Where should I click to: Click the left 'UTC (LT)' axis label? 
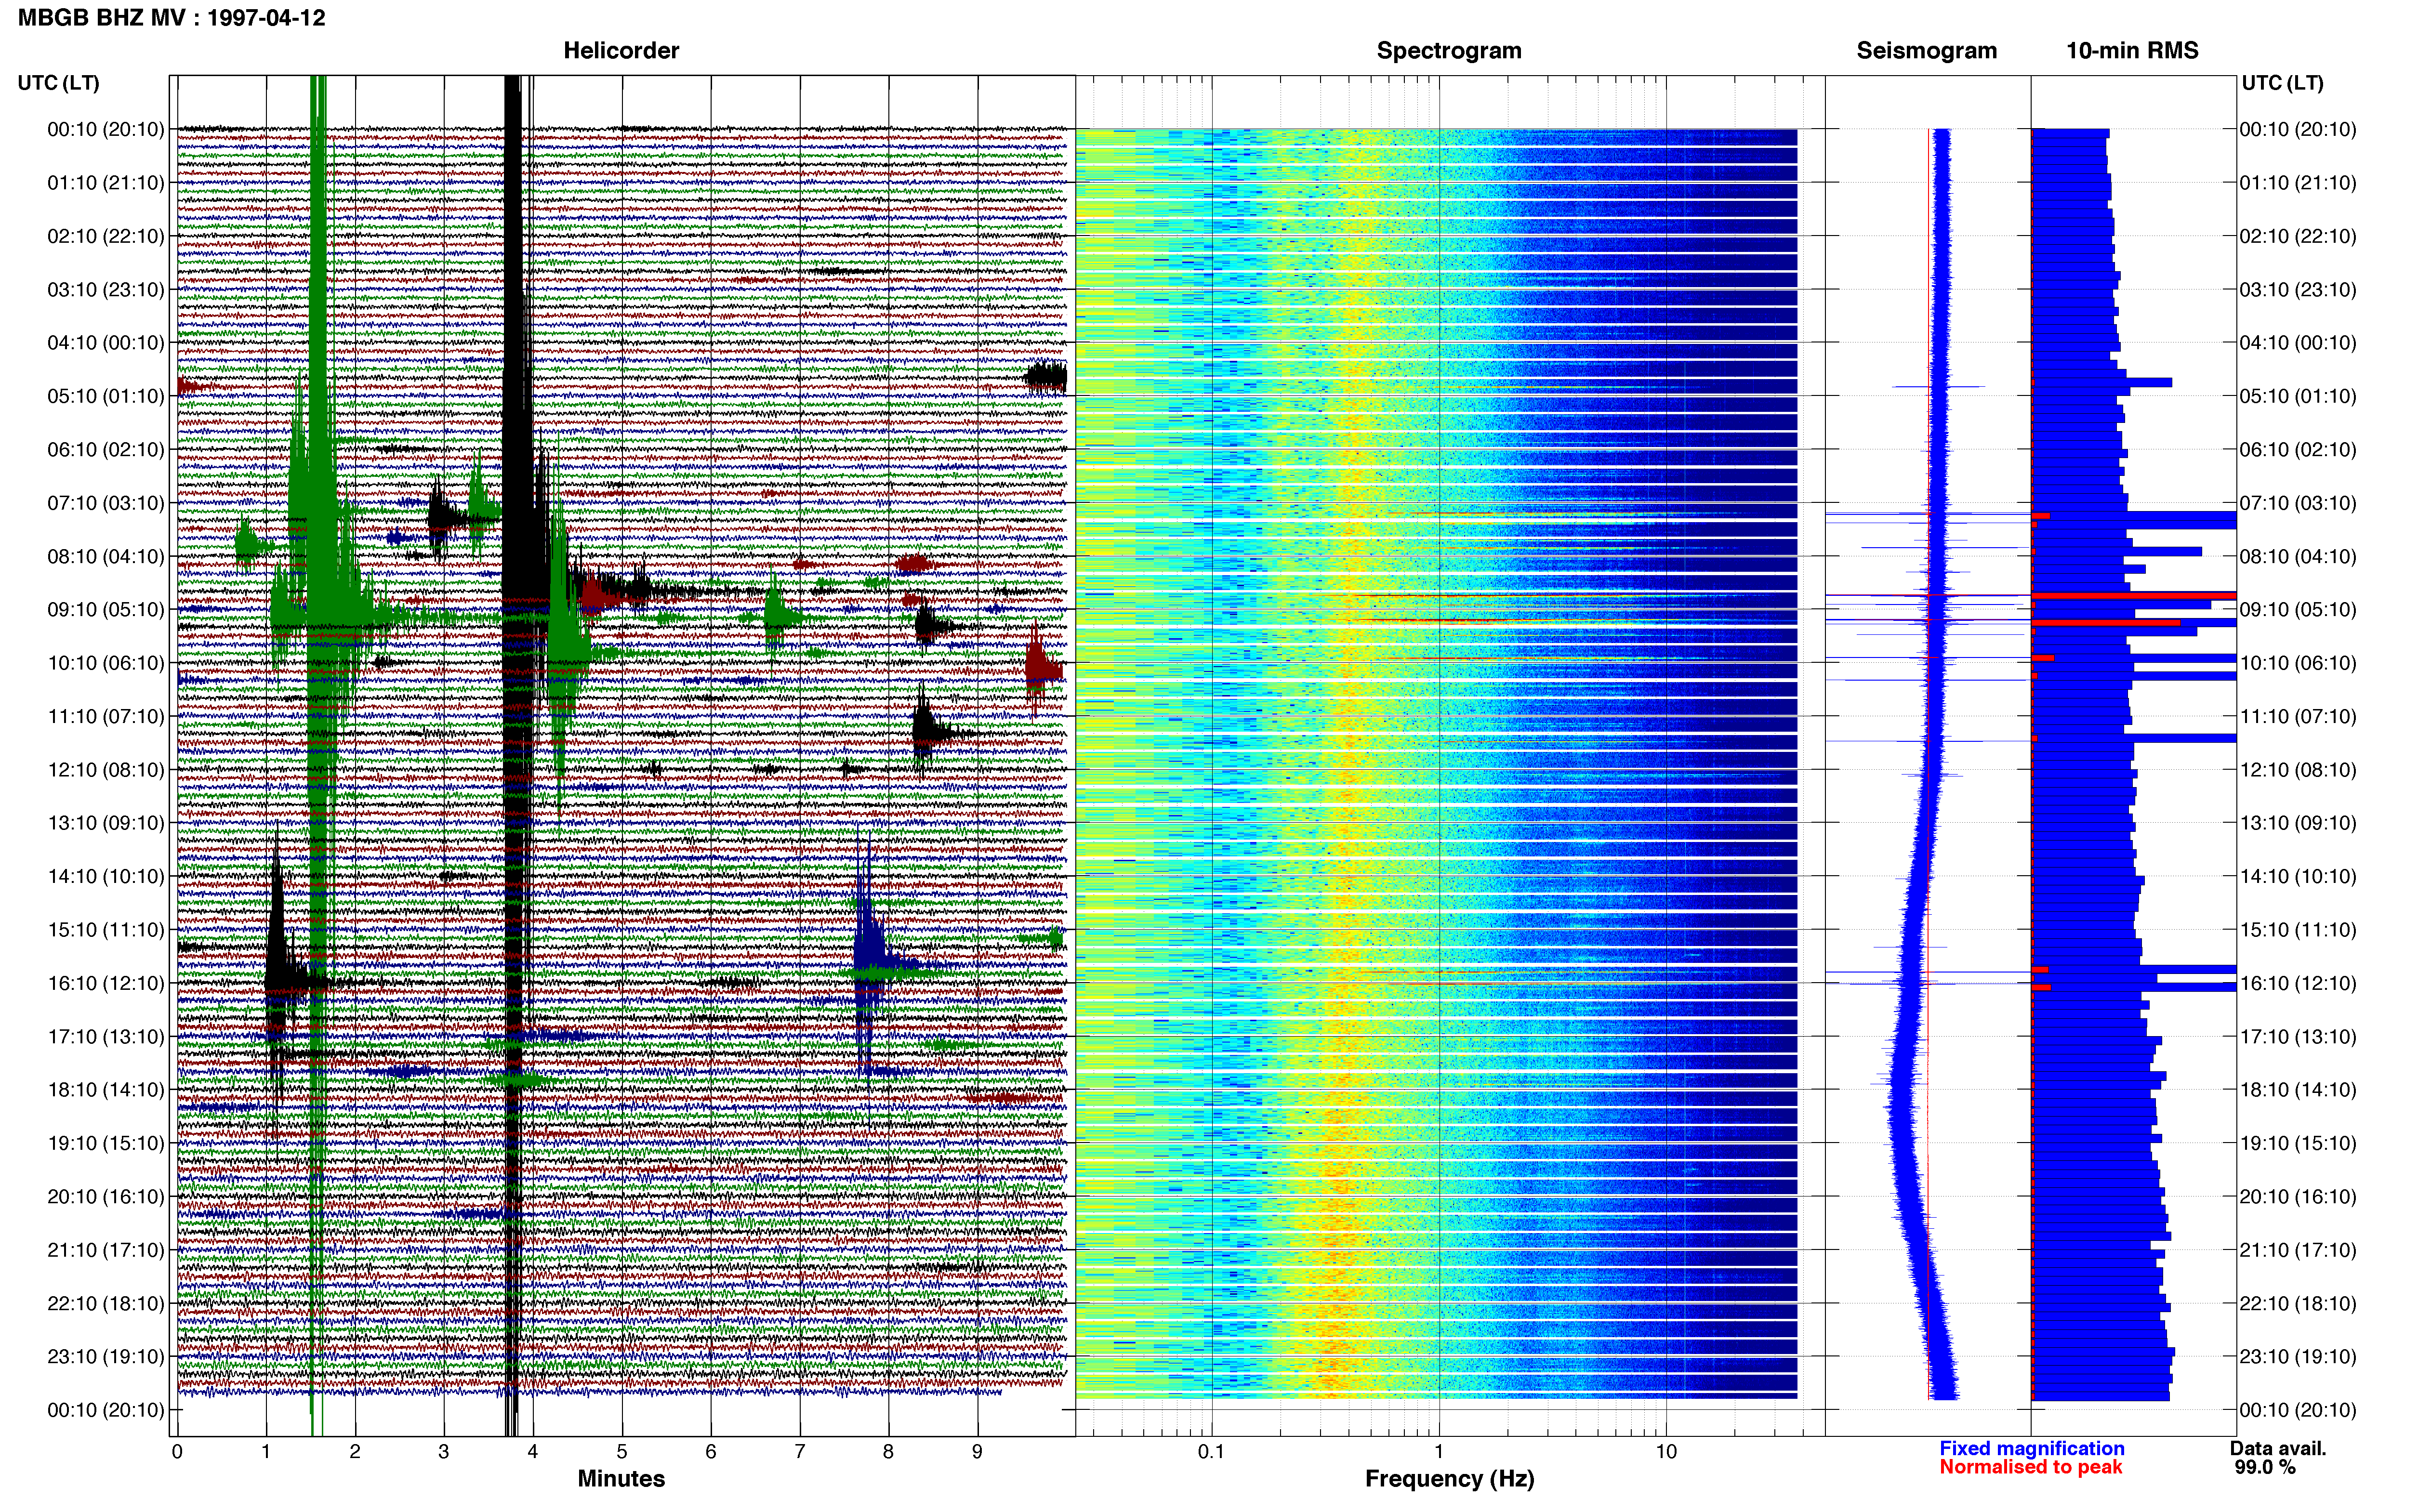click(x=58, y=83)
